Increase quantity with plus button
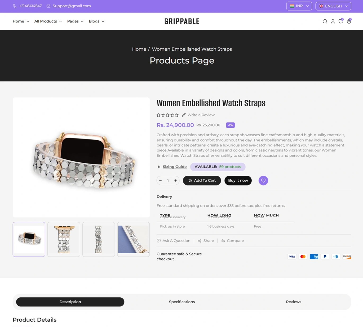363x329 pixels. (x=175, y=181)
